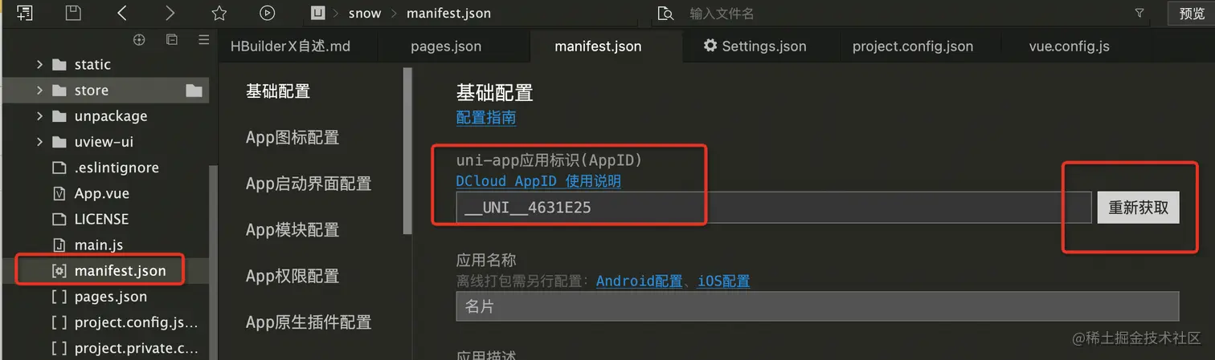1215x360 pixels.
Task: Go back with the left arrow icon
Action: click(121, 13)
